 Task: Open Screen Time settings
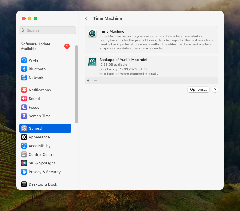pos(39,116)
